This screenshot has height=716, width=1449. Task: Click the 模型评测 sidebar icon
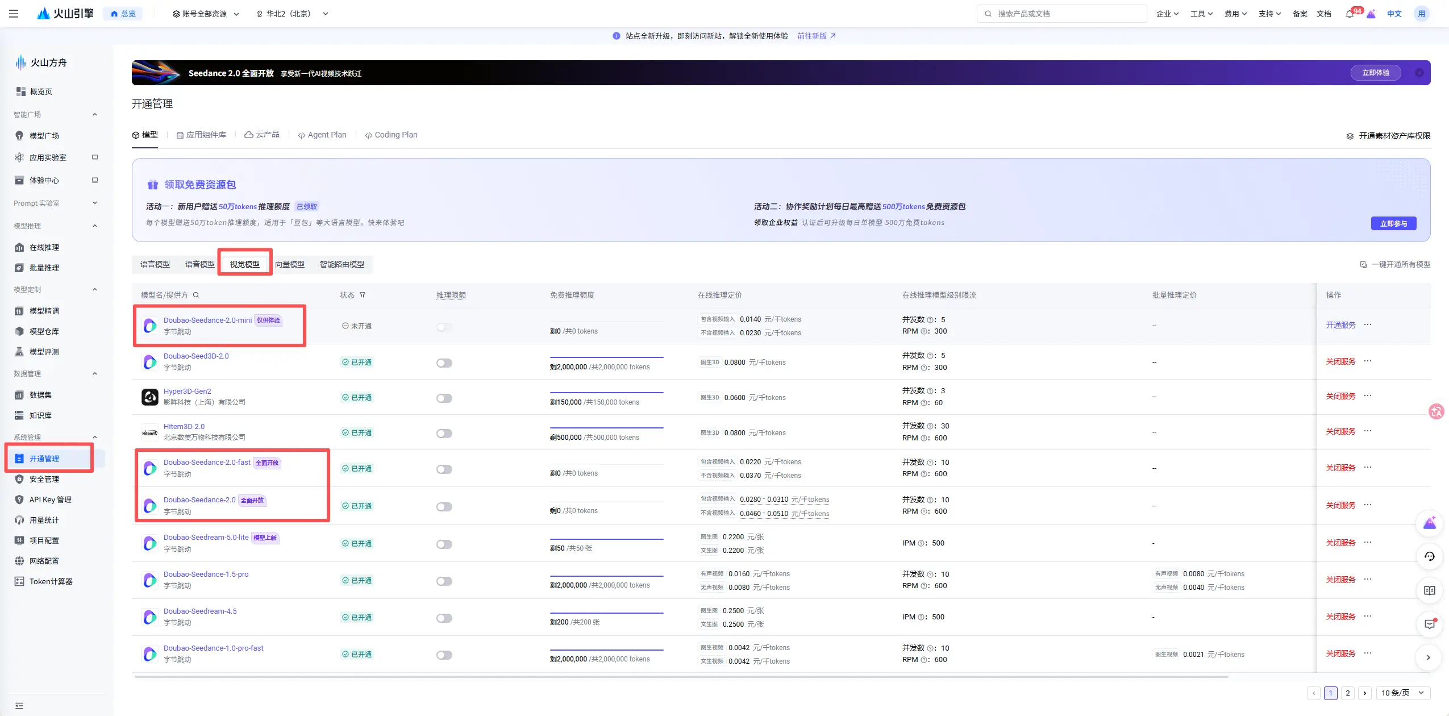pos(19,352)
